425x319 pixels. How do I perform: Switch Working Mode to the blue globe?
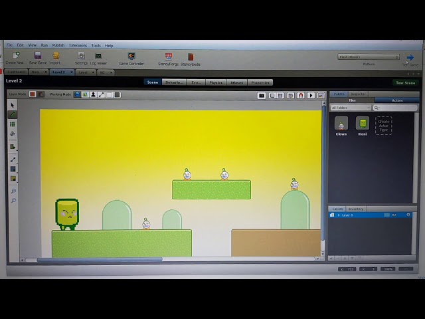click(x=77, y=94)
